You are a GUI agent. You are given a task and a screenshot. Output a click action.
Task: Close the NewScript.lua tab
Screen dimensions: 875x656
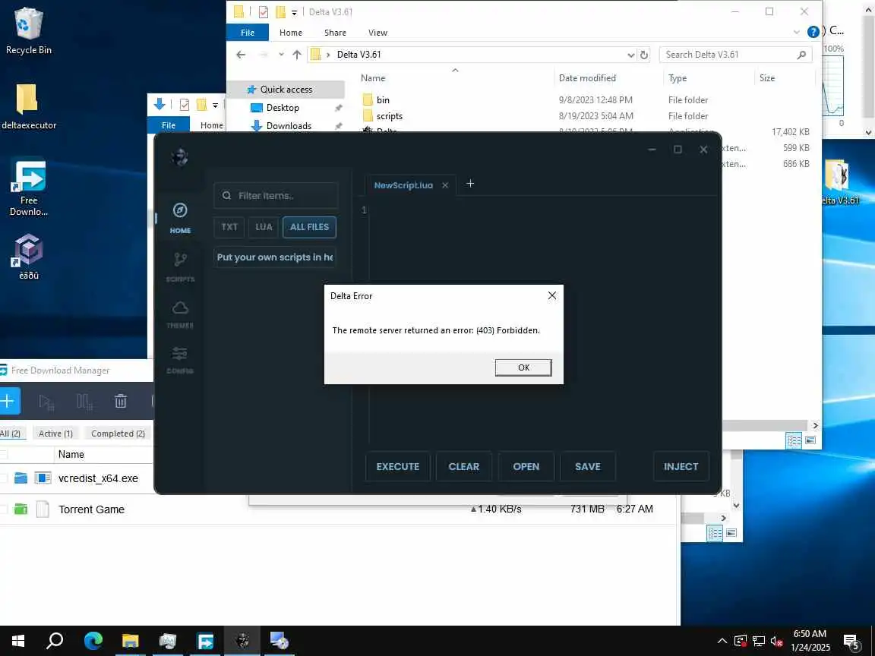[445, 185]
